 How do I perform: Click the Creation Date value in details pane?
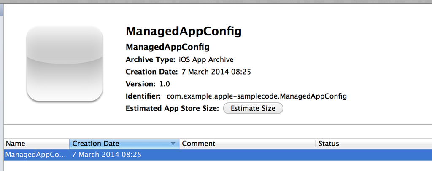tap(216, 72)
